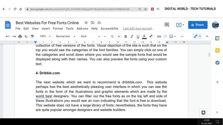Decrease font size with minus button
Image resolution: width=223 pixels, height=125 pixels.
[105, 36]
